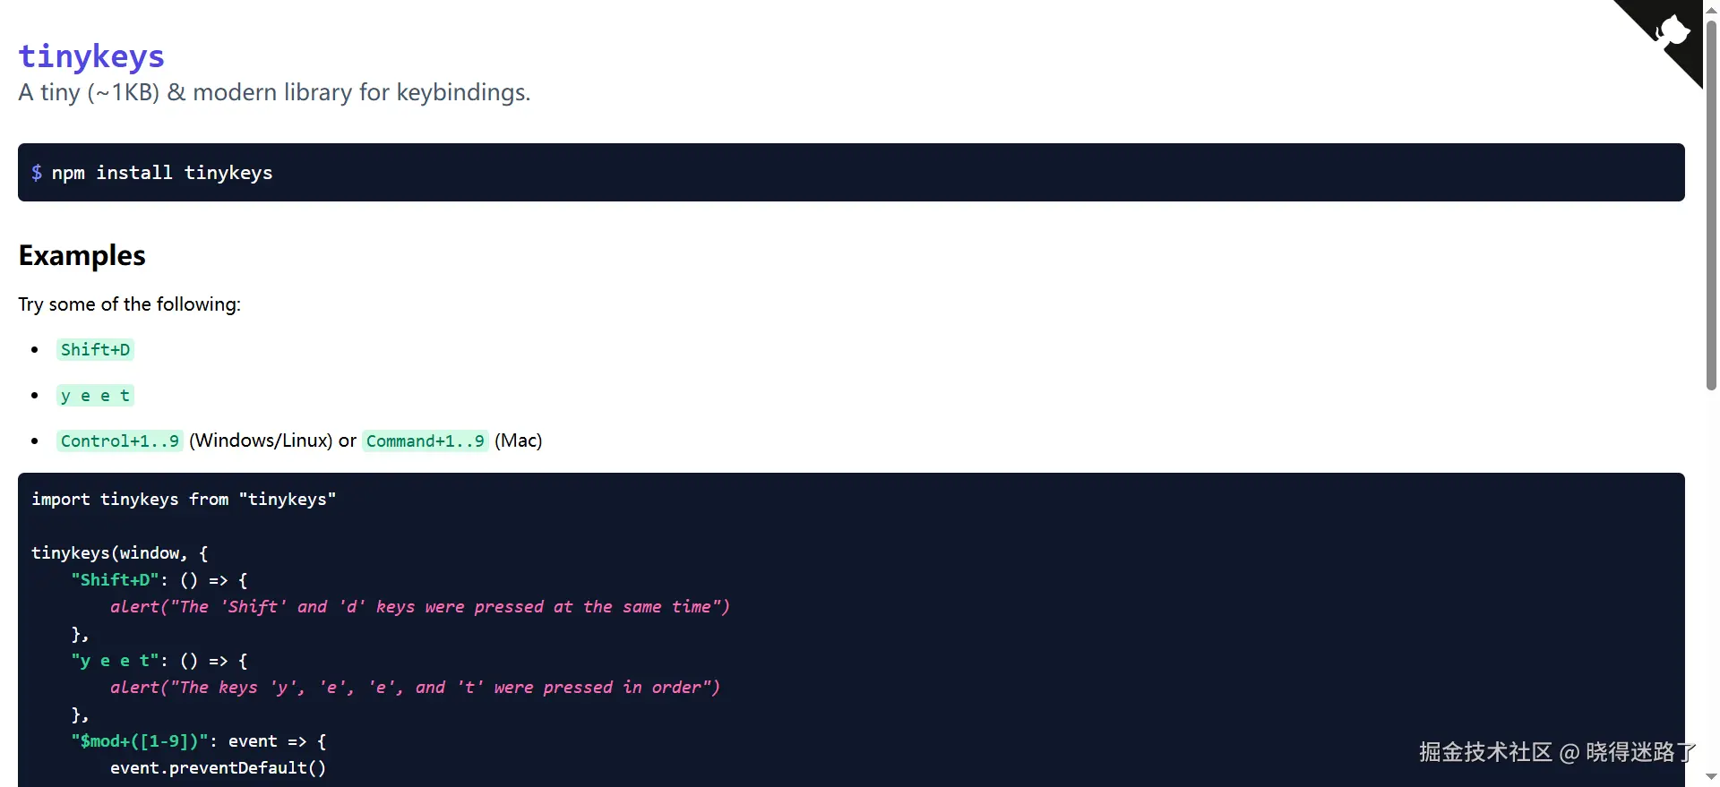Image resolution: width=1720 pixels, height=787 pixels.
Task: Click the empty scrollbar track below the thumb
Action: (x=1711, y=577)
